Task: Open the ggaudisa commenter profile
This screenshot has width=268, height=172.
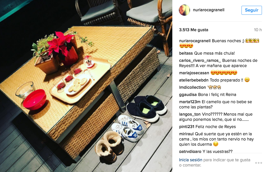Action: pos(188,95)
